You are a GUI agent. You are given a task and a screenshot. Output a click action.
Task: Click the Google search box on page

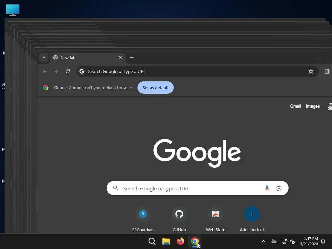click(x=197, y=188)
